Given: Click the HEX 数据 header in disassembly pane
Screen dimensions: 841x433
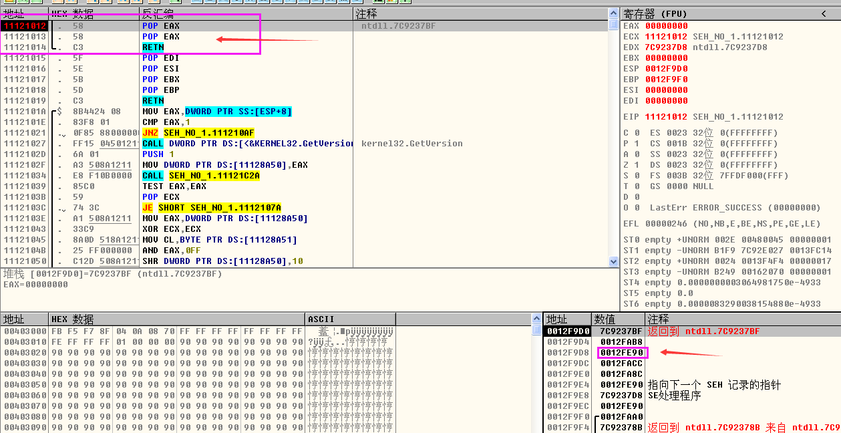Looking at the screenshot, I should [94, 14].
